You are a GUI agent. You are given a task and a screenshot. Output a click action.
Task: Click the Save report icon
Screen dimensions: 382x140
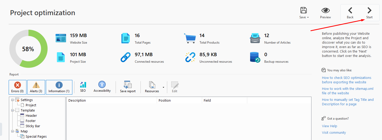click(128, 85)
